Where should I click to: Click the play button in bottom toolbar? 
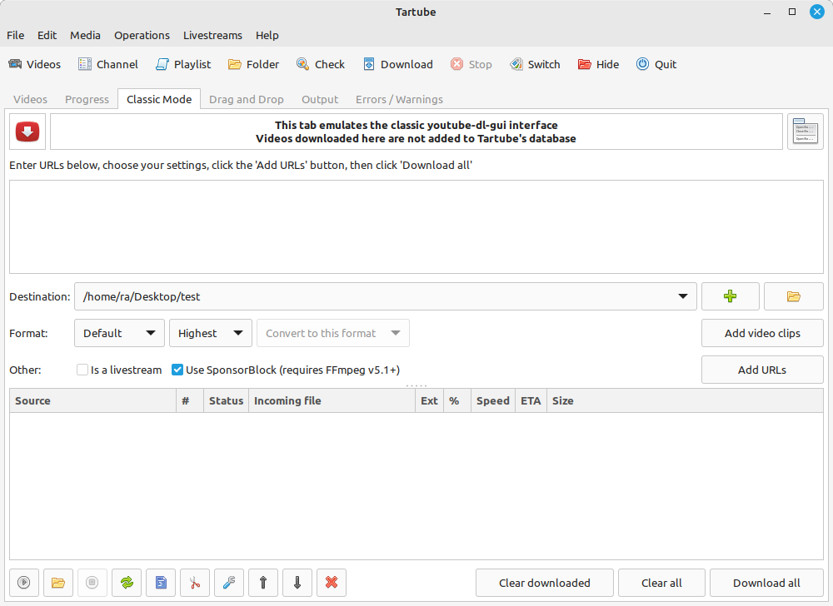coord(24,583)
